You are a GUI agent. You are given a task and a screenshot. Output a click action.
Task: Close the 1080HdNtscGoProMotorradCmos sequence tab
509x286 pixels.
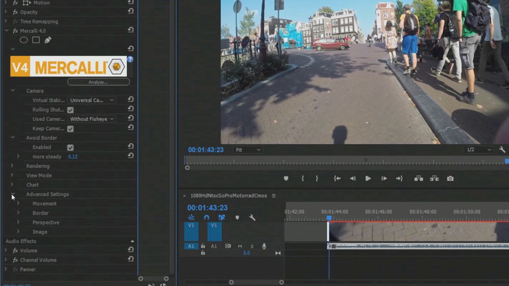click(x=184, y=196)
